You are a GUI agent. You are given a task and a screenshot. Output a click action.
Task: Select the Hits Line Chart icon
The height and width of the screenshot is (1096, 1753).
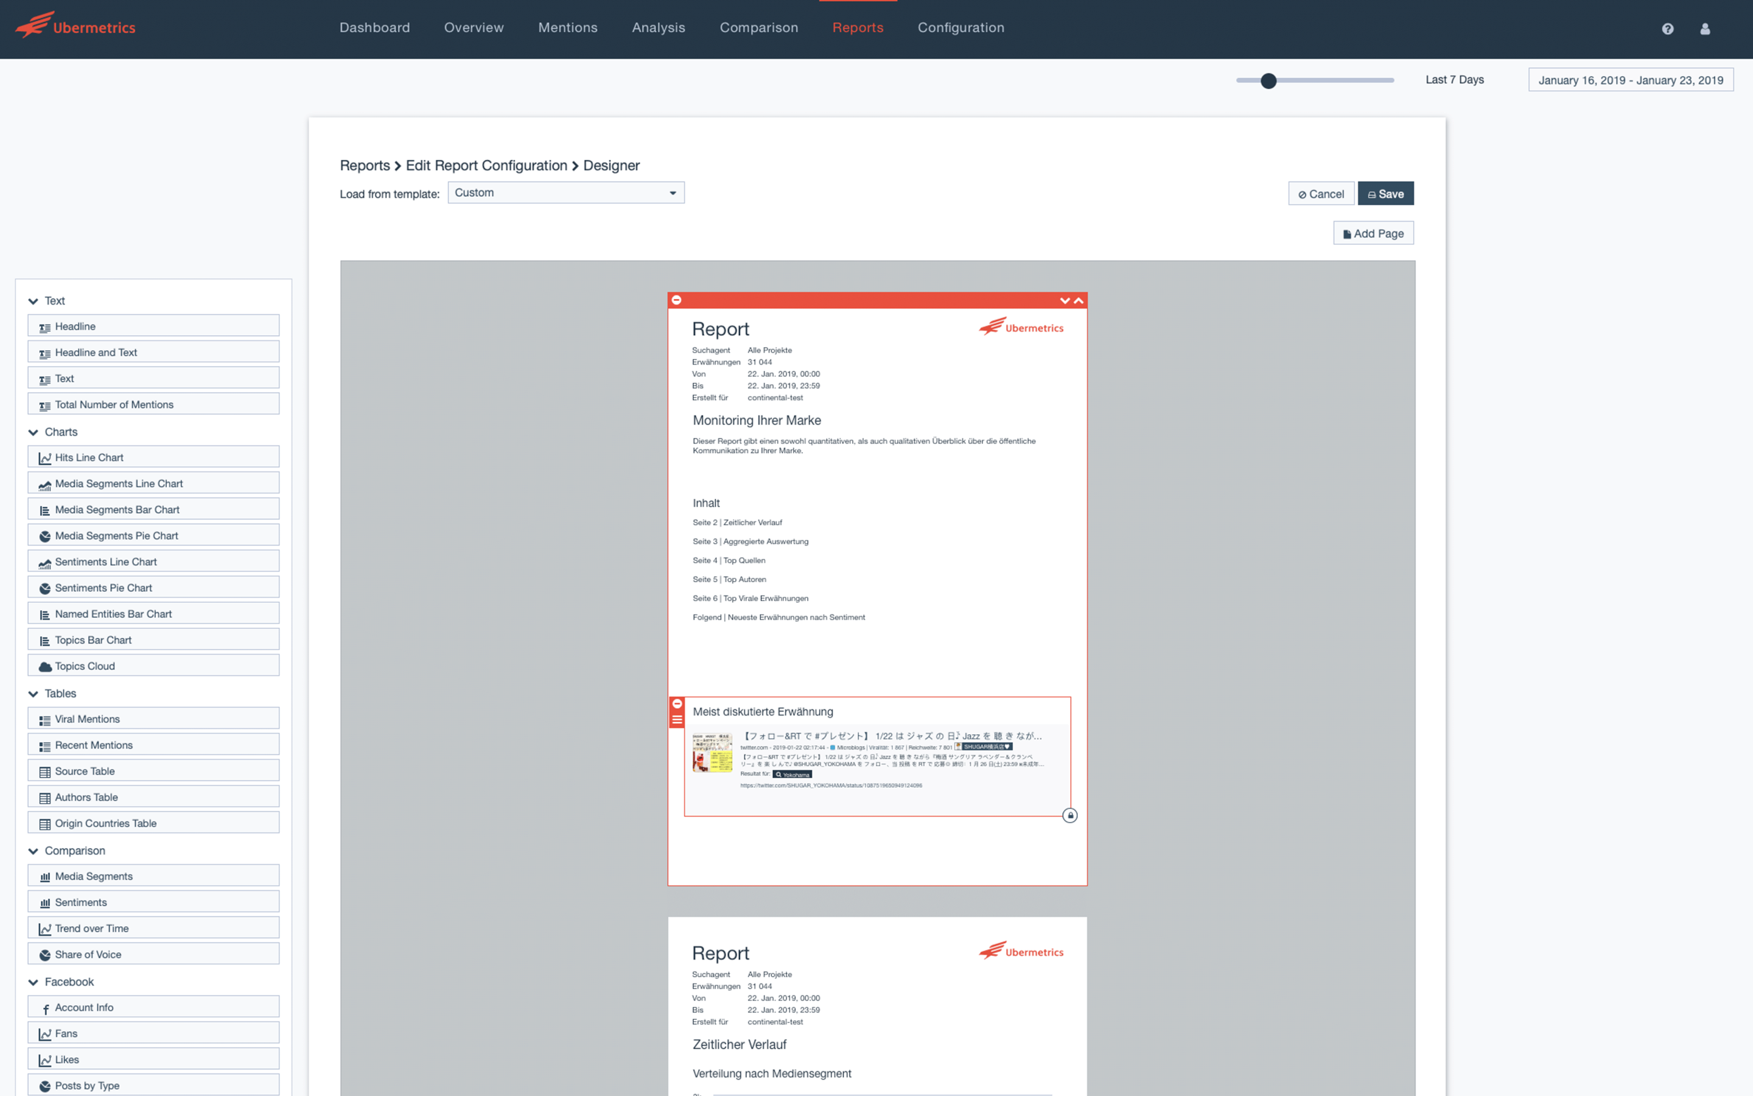(x=45, y=458)
